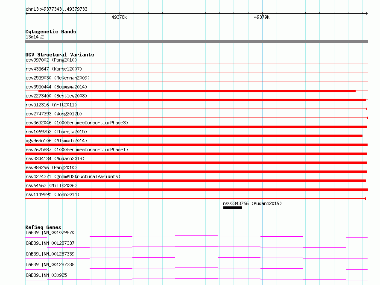
Task: Open CAB39L|NM_001287338 transcript label
Action: [50, 264]
